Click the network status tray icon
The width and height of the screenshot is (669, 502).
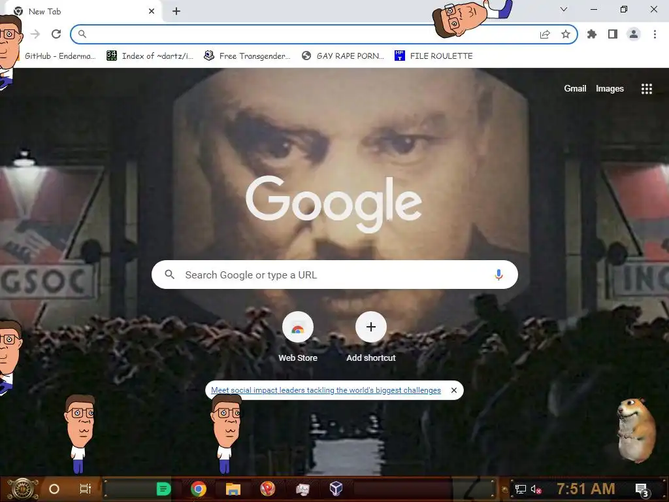[x=521, y=489]
